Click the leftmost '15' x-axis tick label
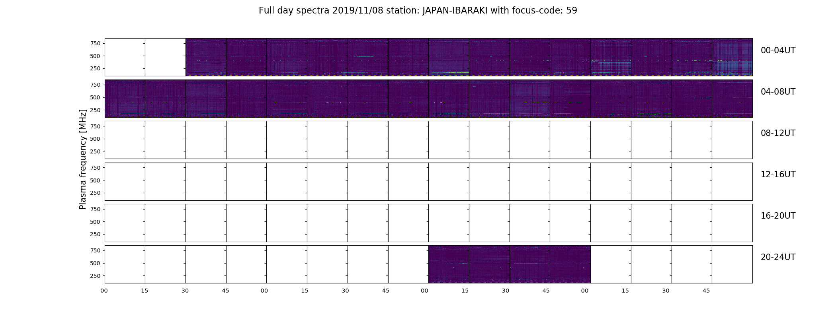The height and width of the screenshot is (318, 836). [x=145, y=291]
